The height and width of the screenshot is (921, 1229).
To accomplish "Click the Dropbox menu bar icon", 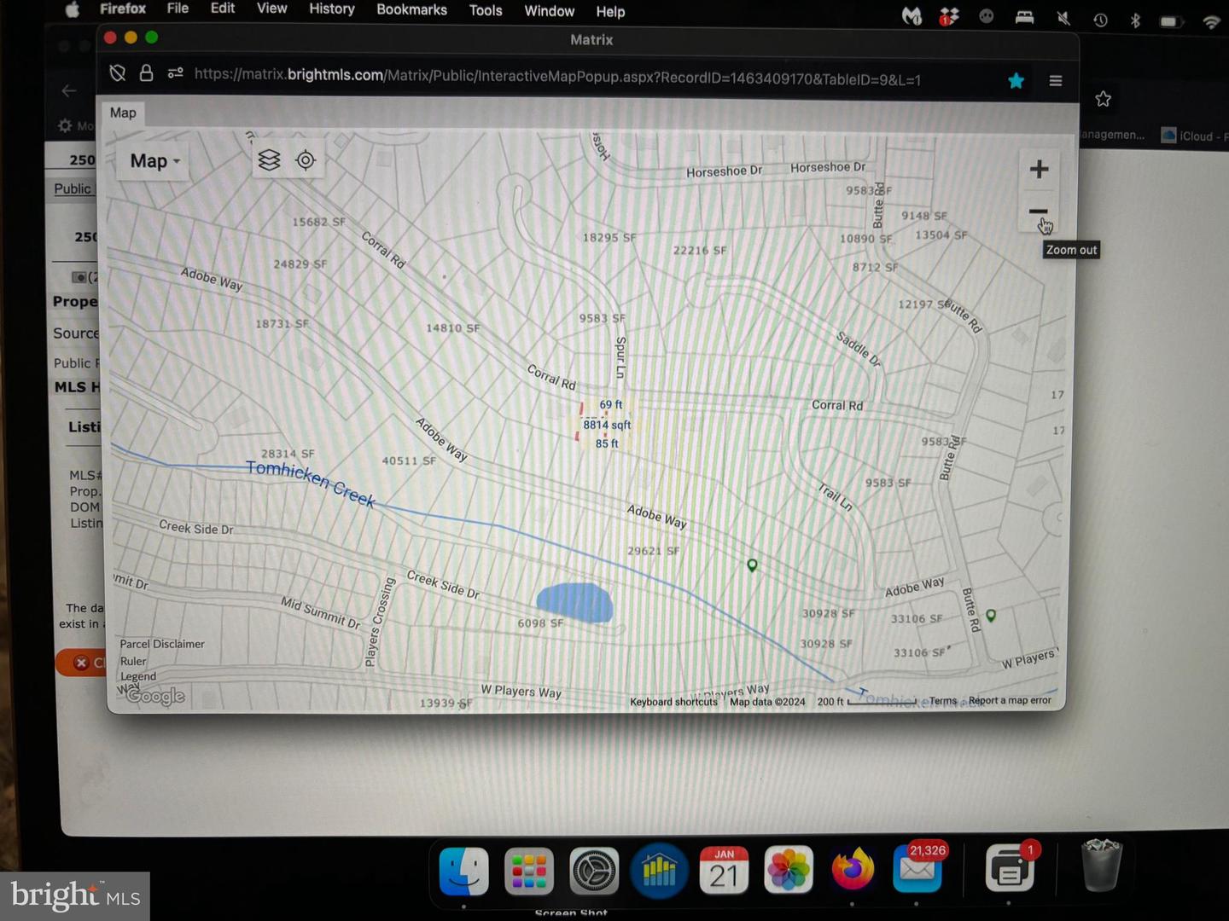I will [x=948, y=16].
